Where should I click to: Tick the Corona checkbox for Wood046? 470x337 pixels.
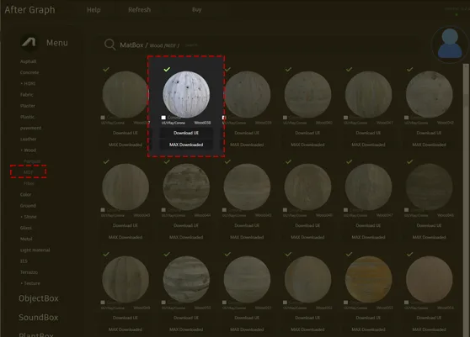(285, 210)
